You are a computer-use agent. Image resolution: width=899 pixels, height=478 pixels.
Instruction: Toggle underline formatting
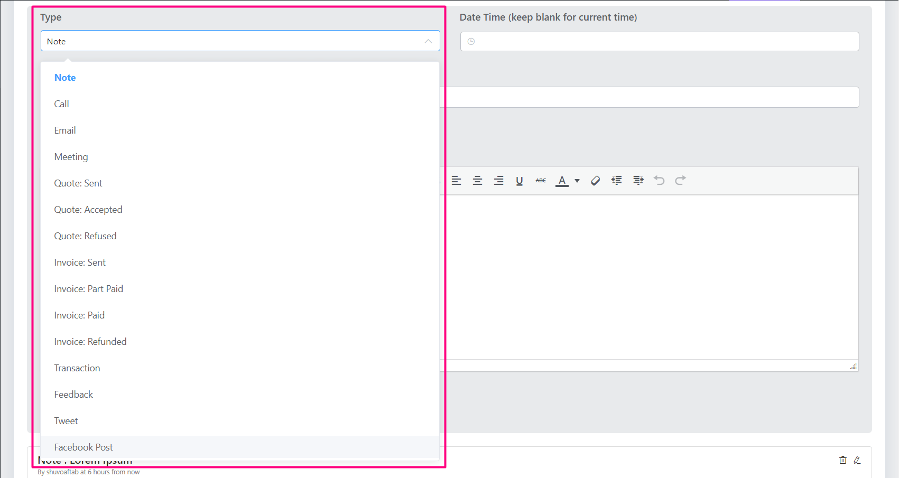(520, 181)
